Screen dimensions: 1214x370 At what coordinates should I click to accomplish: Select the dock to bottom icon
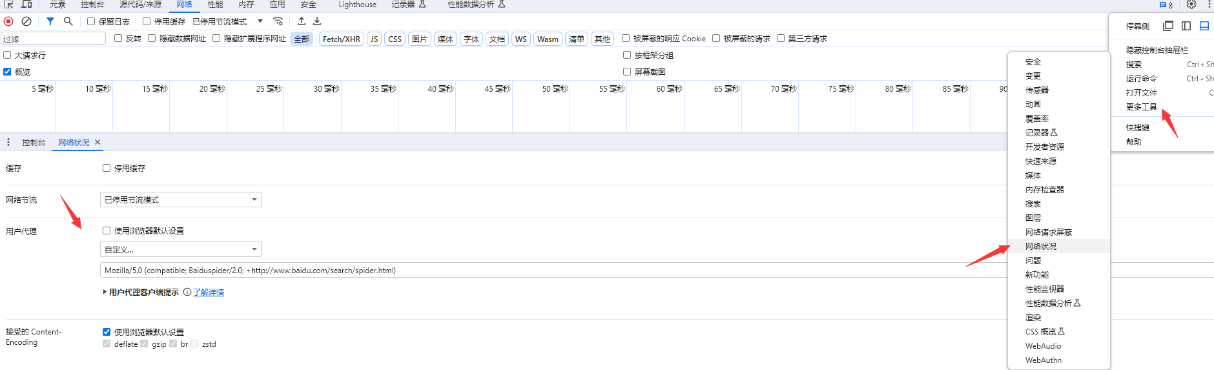(x=1204, y=26)
